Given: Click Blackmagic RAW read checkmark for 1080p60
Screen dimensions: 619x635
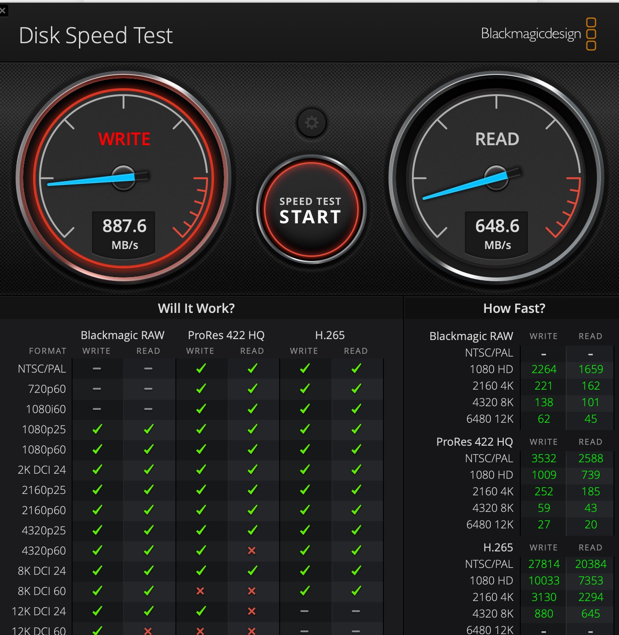Looking at the screenshot, I should point(148,449).
